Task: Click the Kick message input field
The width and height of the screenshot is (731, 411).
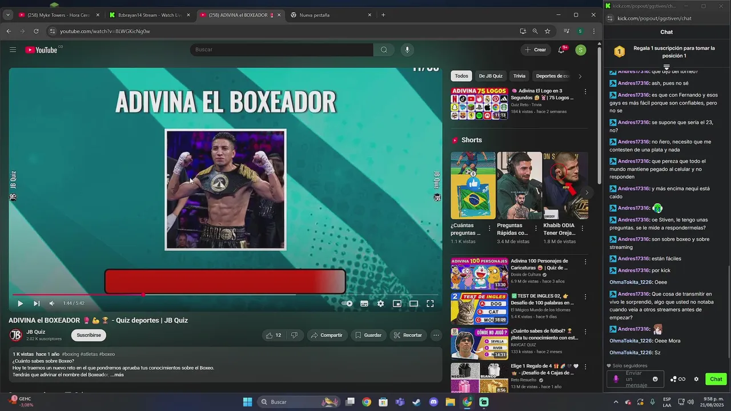Action: click(635, 379)
